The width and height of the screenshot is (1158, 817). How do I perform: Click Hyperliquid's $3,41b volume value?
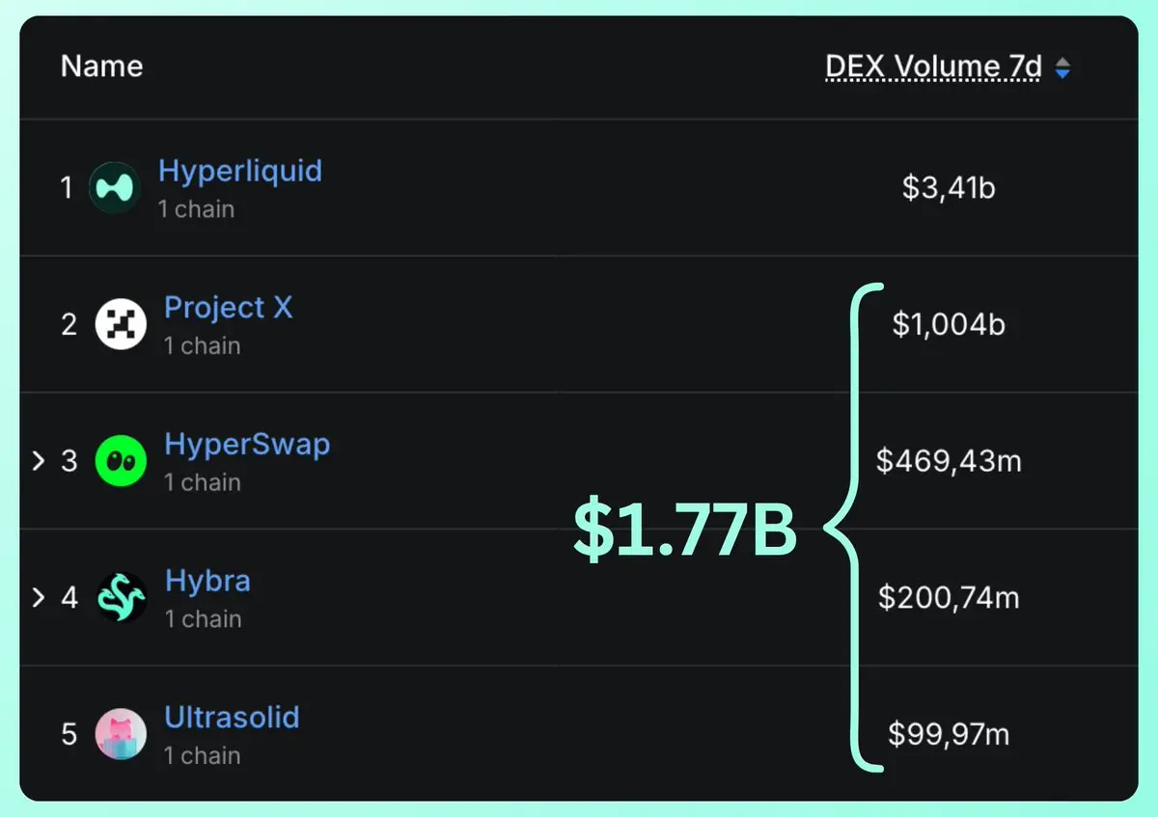(949, 187)
